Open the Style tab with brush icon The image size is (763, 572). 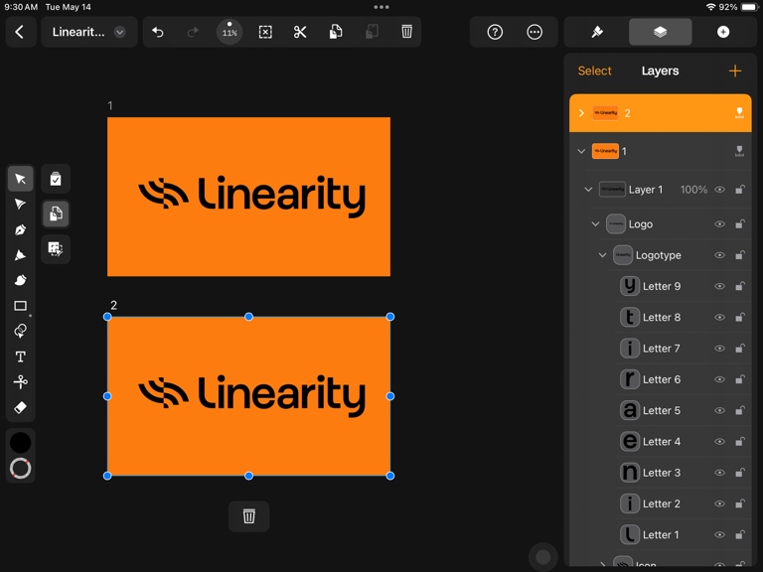click(597, 32)
